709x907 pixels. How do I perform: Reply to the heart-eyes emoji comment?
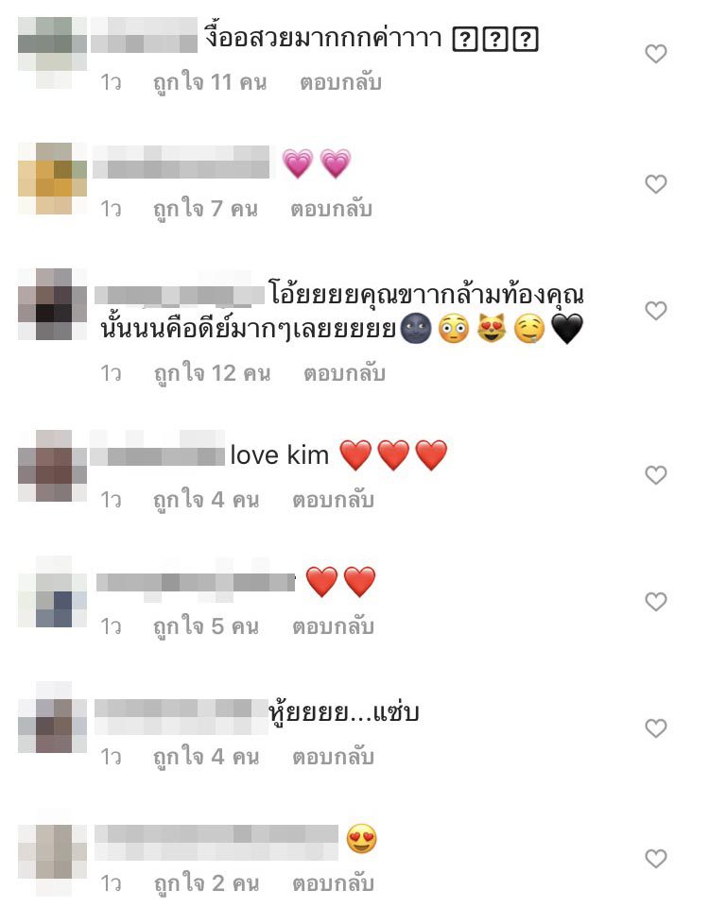333,883
